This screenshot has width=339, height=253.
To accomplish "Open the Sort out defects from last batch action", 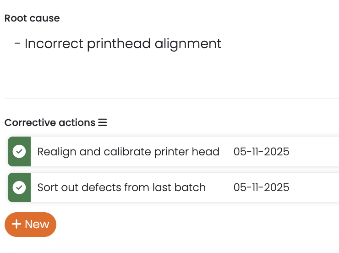I will pos(121,187).
